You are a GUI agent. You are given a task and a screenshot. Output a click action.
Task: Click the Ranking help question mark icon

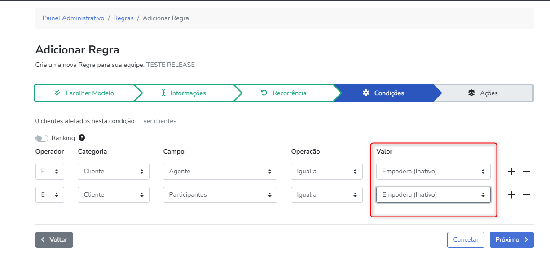pyautogui.click(x=82, y=138)
